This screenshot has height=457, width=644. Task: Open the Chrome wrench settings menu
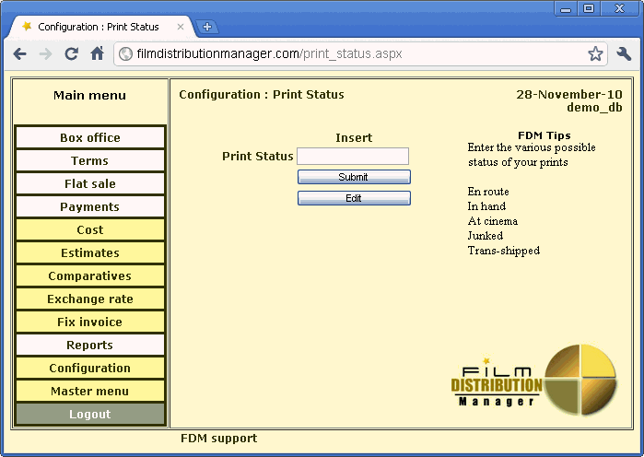click(x=624, y=54)
